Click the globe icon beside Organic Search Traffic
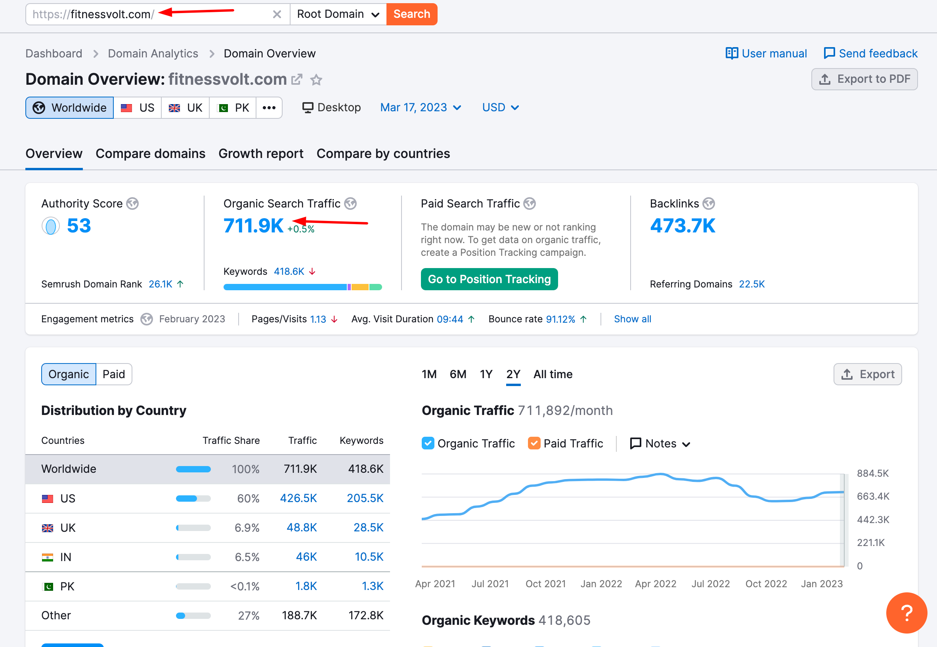 (x=351, y=204)
